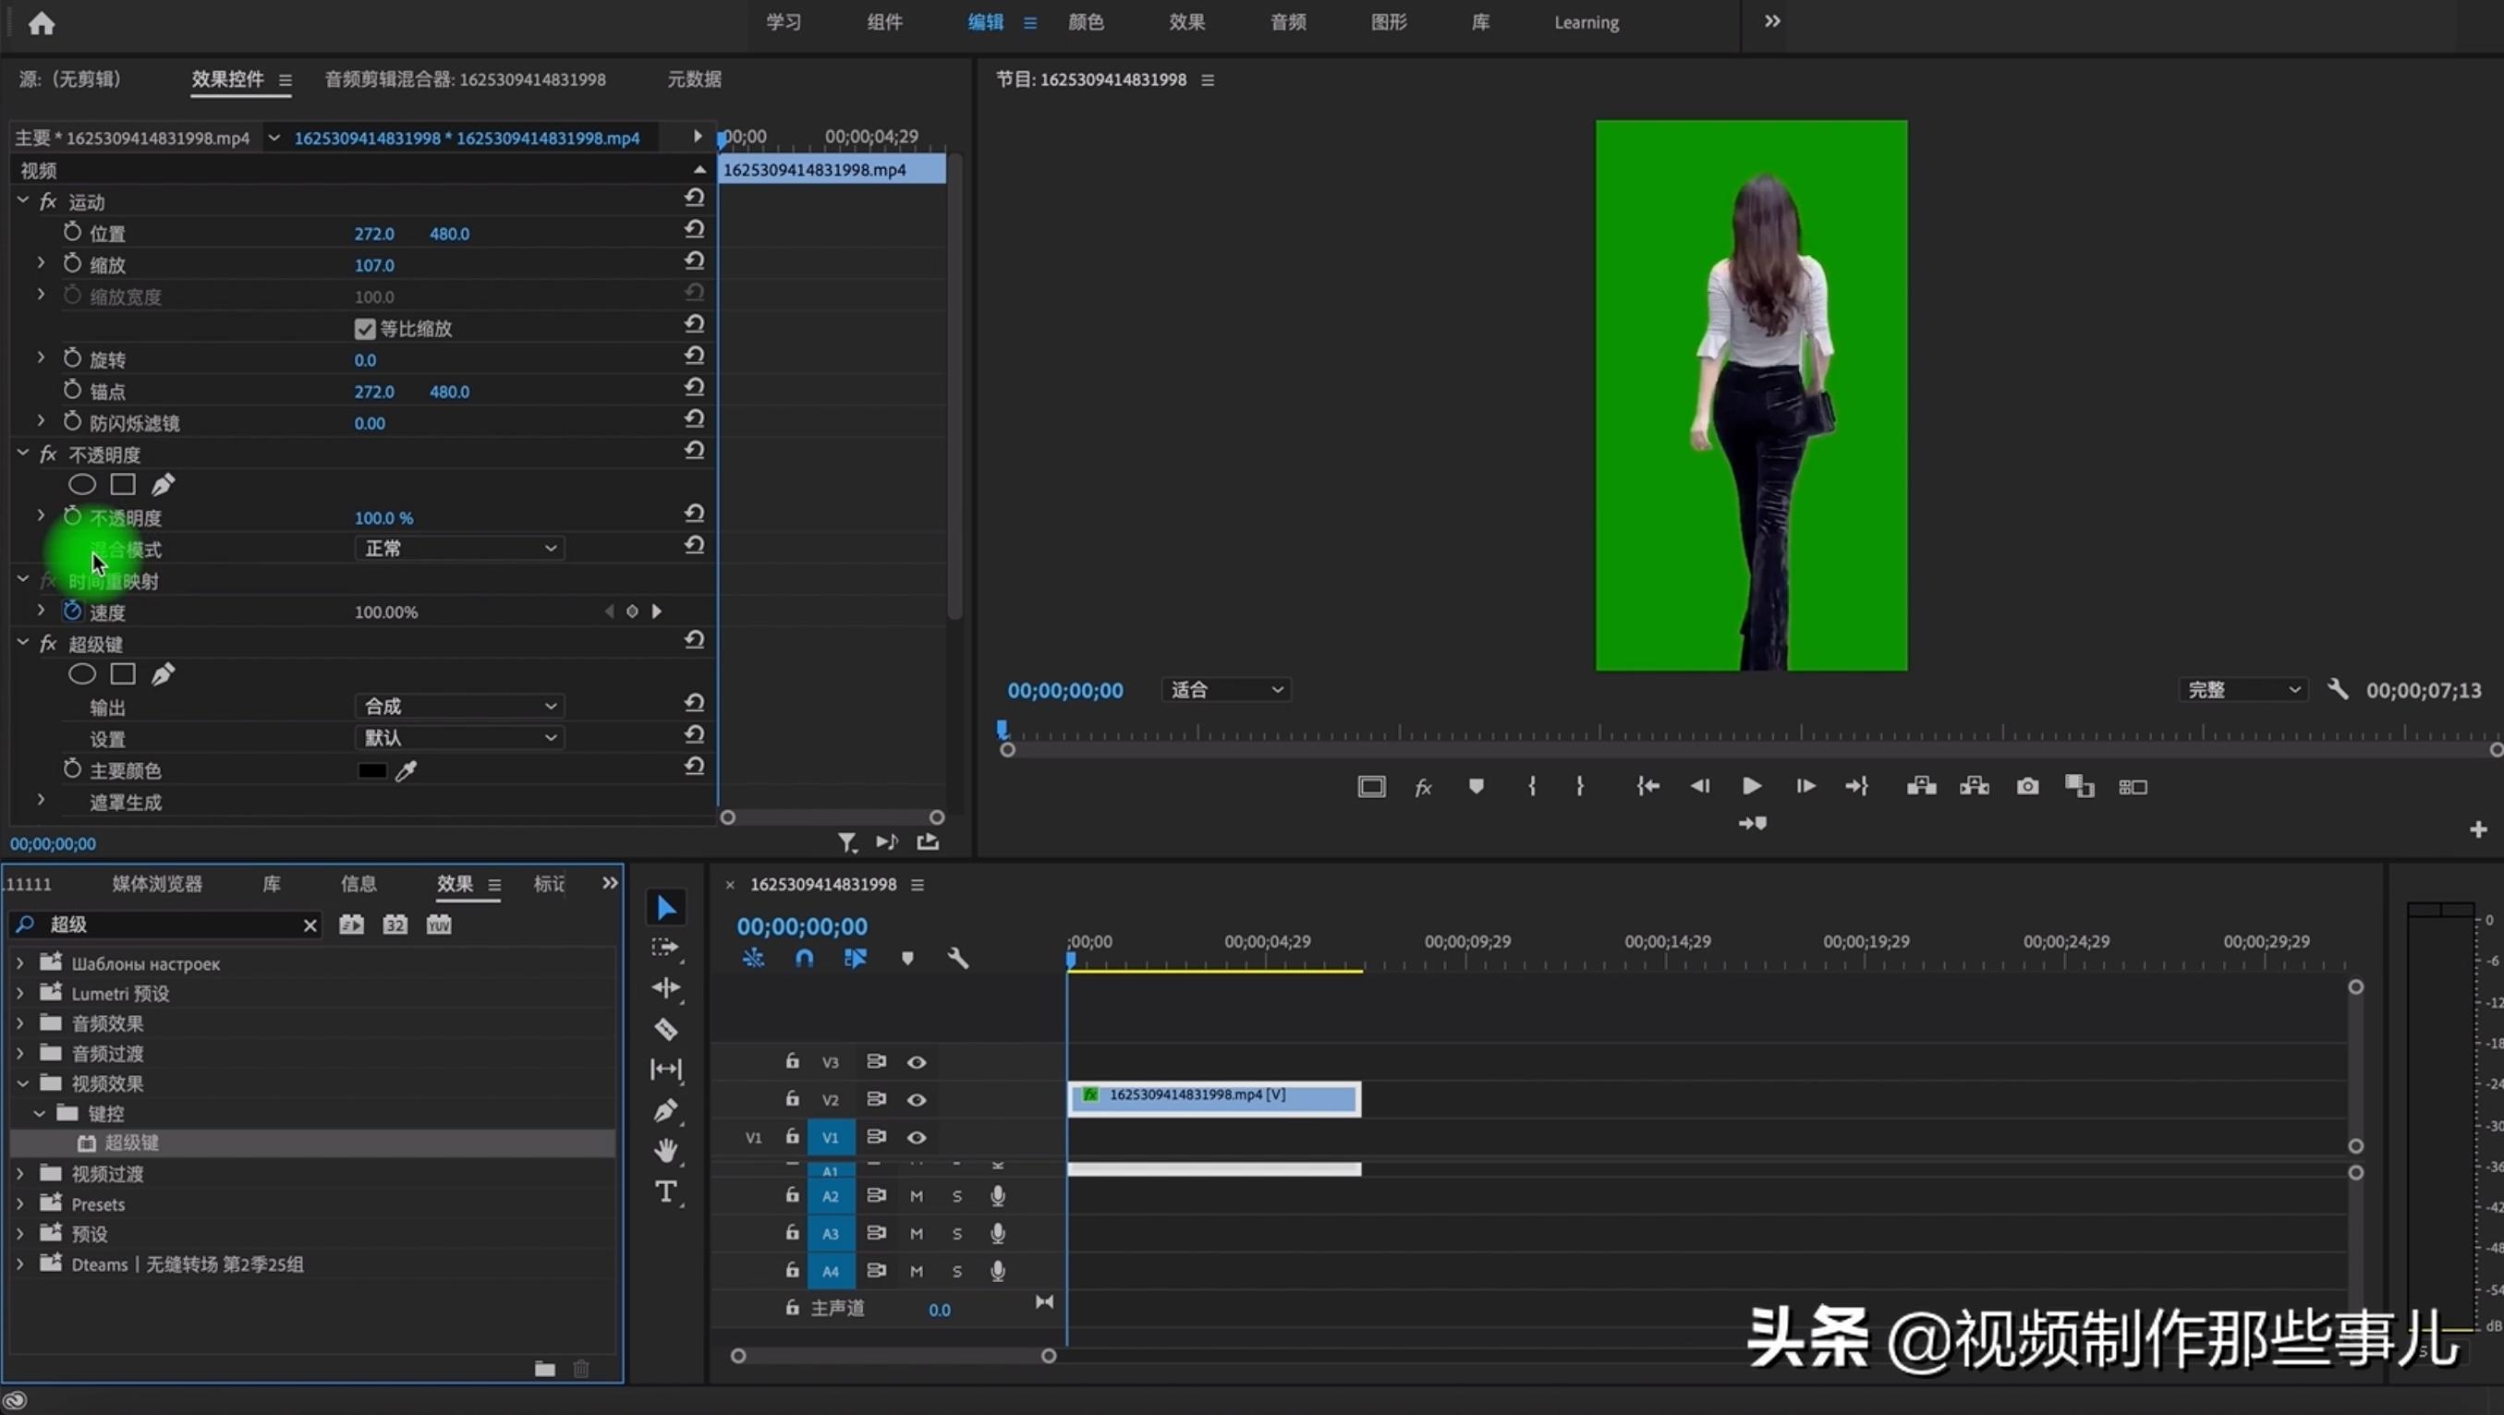
Task: Click the reset button next to 不透明度
Action: point(693,514)
